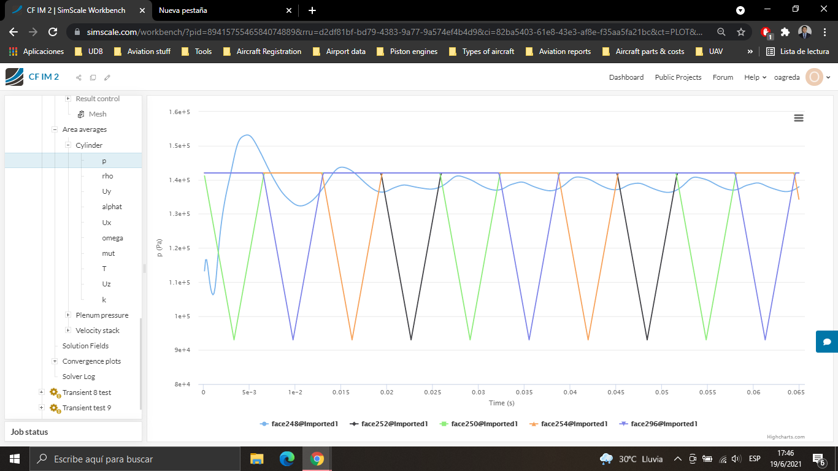Open the Lista de lectura reading list
Screen dimensions: 838x471
click(x=798, y=52)
